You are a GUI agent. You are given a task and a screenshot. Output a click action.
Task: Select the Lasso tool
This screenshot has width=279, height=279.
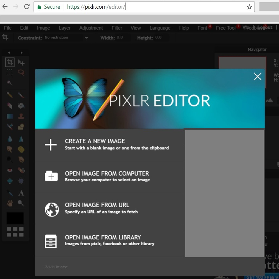(x=21, y=73)
